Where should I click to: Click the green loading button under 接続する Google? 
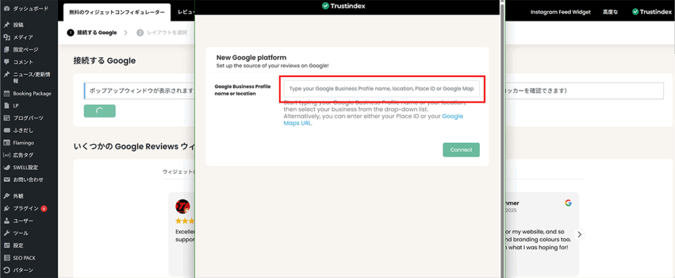coord(100,111)
